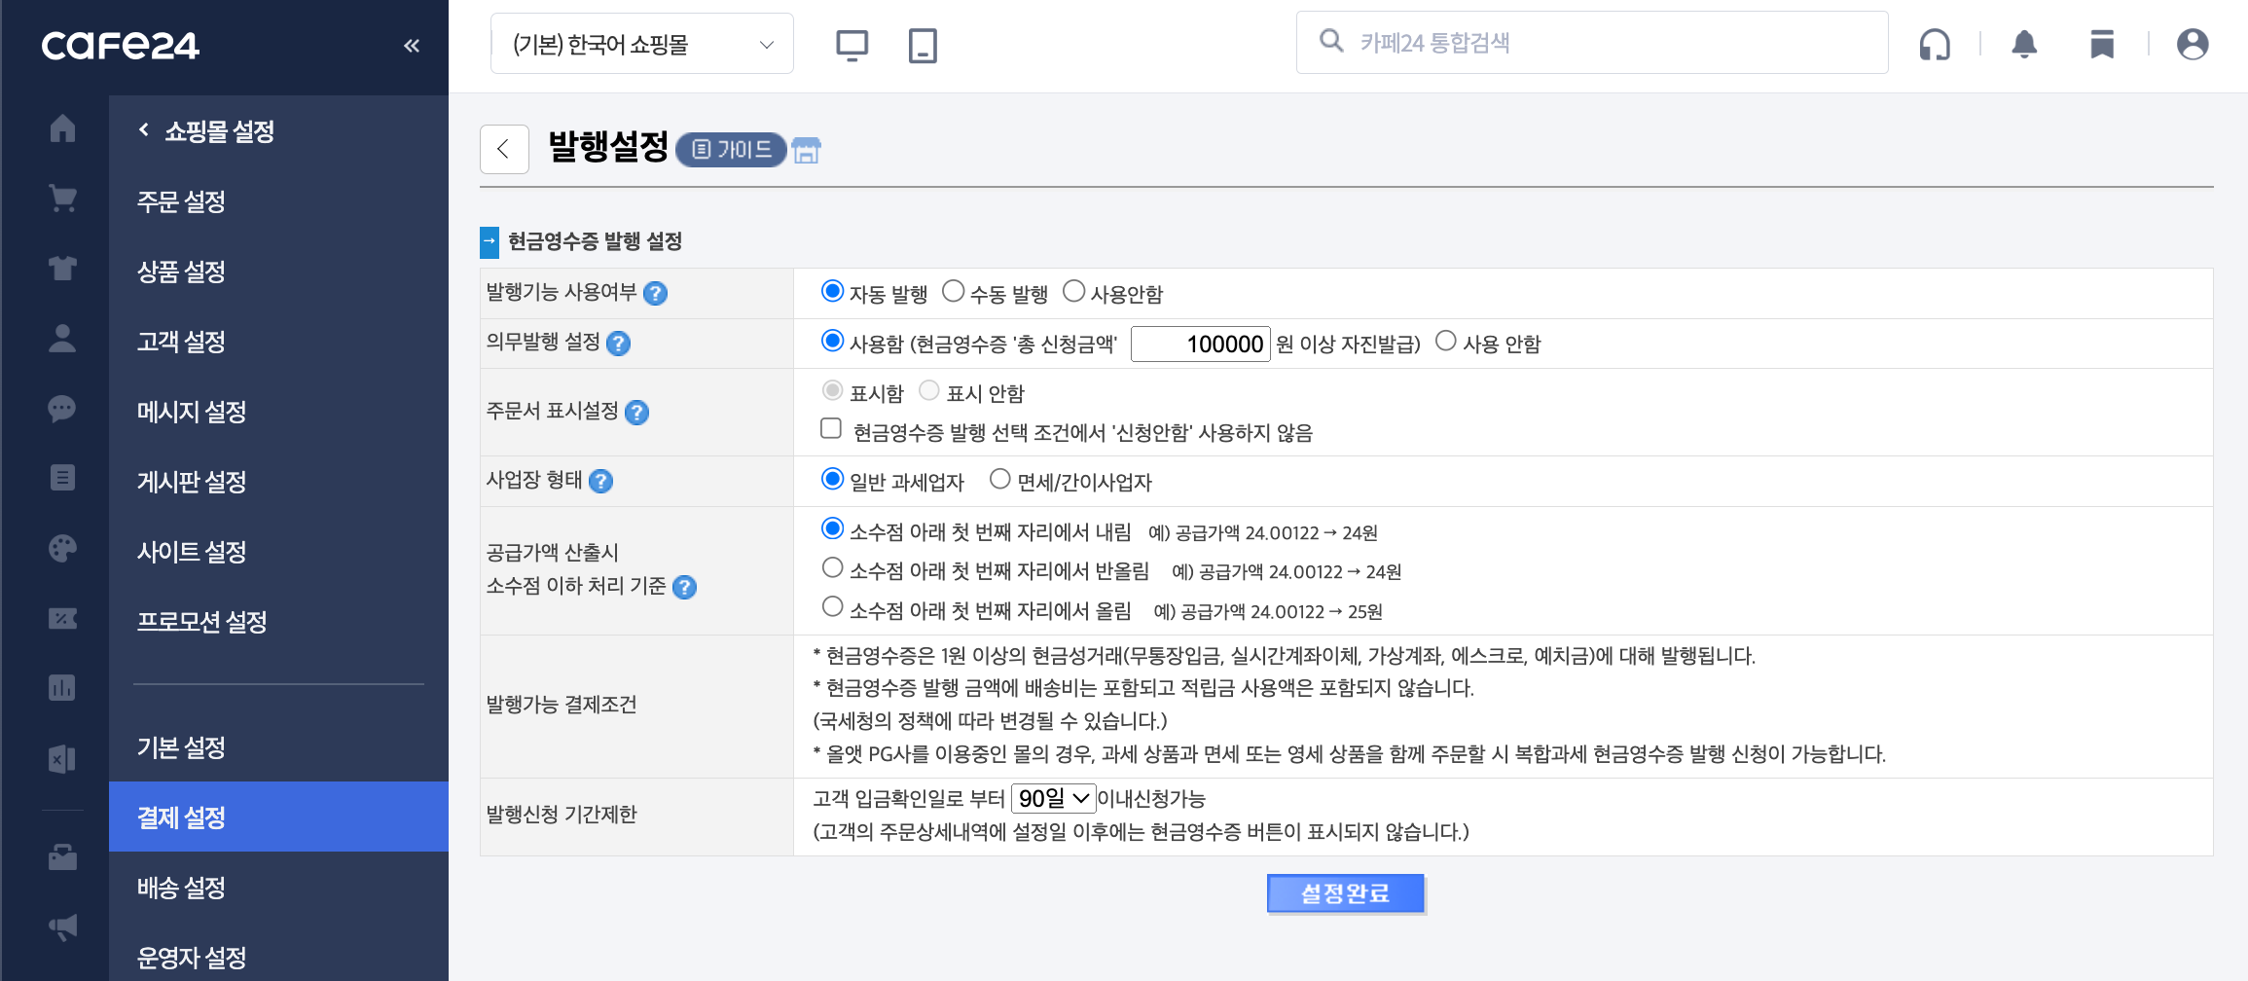
Task: Collapse the sidebar with double-chevron icon
Action: click(412, 46)
